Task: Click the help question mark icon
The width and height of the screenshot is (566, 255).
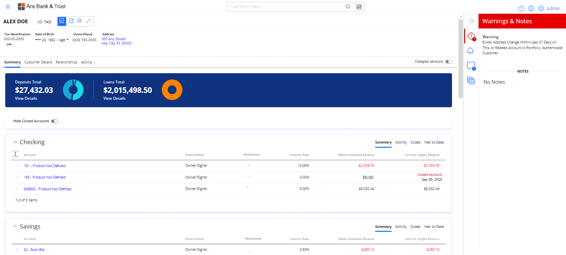Action: click(521, 8)
